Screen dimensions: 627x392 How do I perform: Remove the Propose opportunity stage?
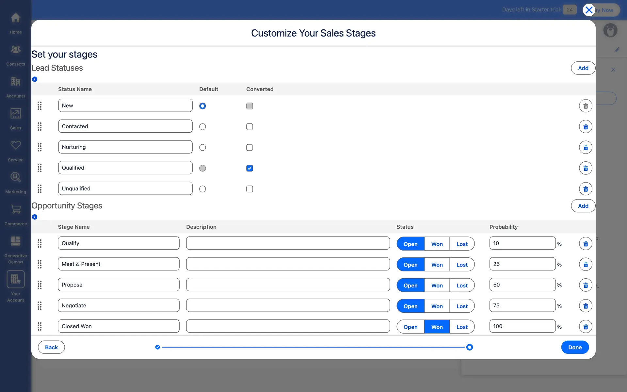[x=586, y=285]
